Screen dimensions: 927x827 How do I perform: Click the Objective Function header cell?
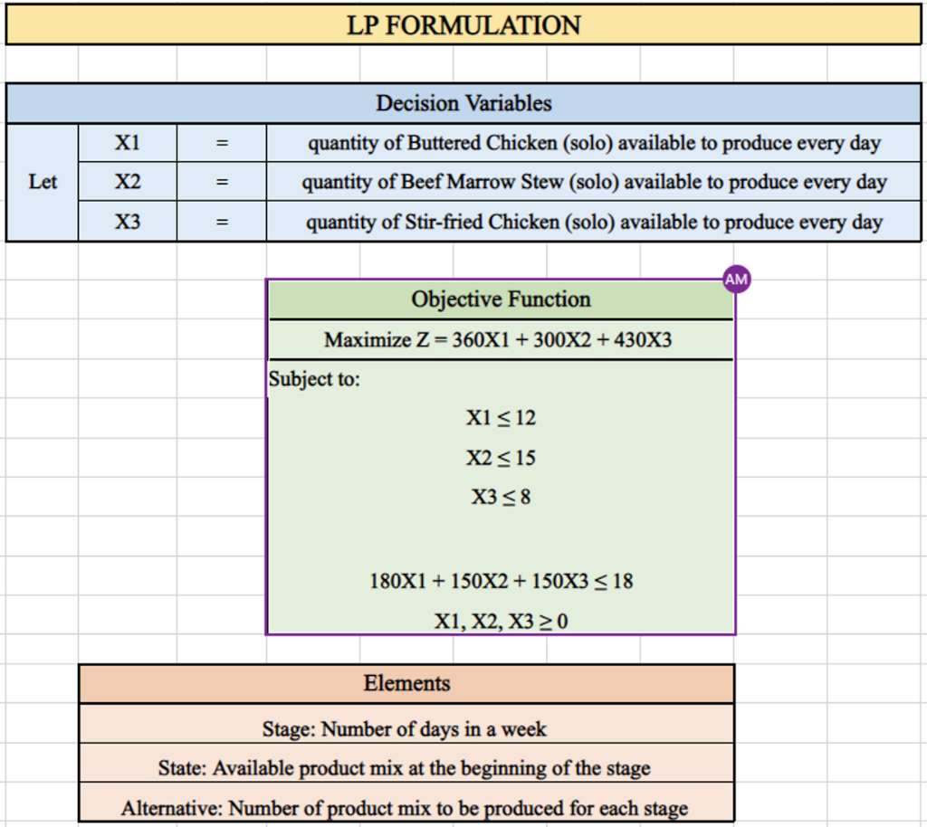[x=501, y=299]
